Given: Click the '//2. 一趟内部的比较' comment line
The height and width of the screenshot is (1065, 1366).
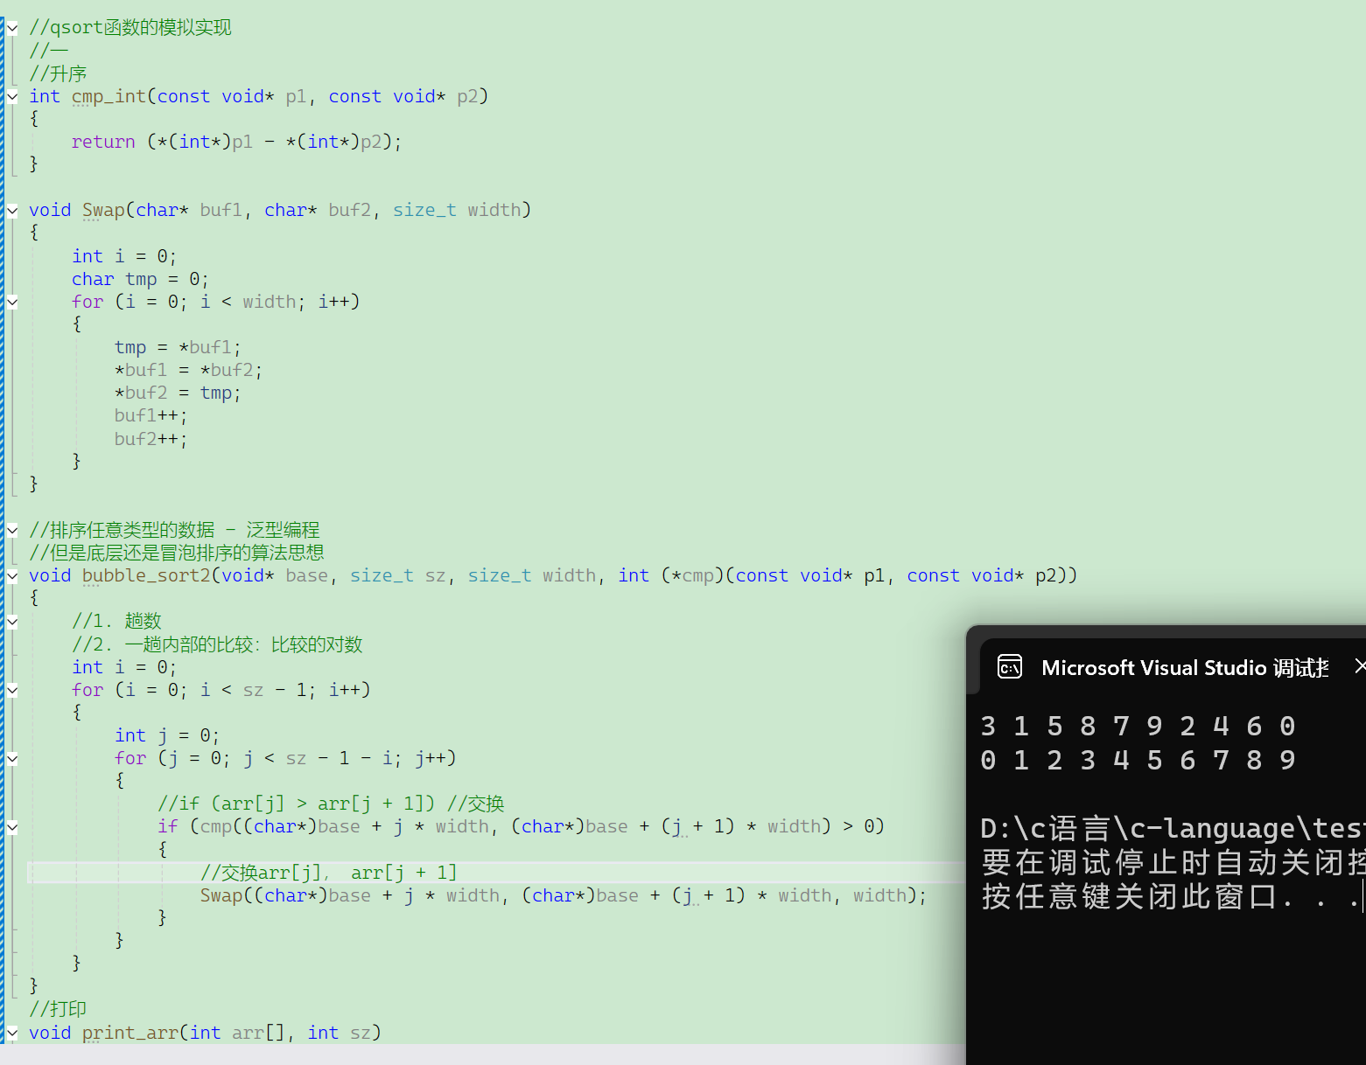Looking at the screenshot, I should (217, 644).
